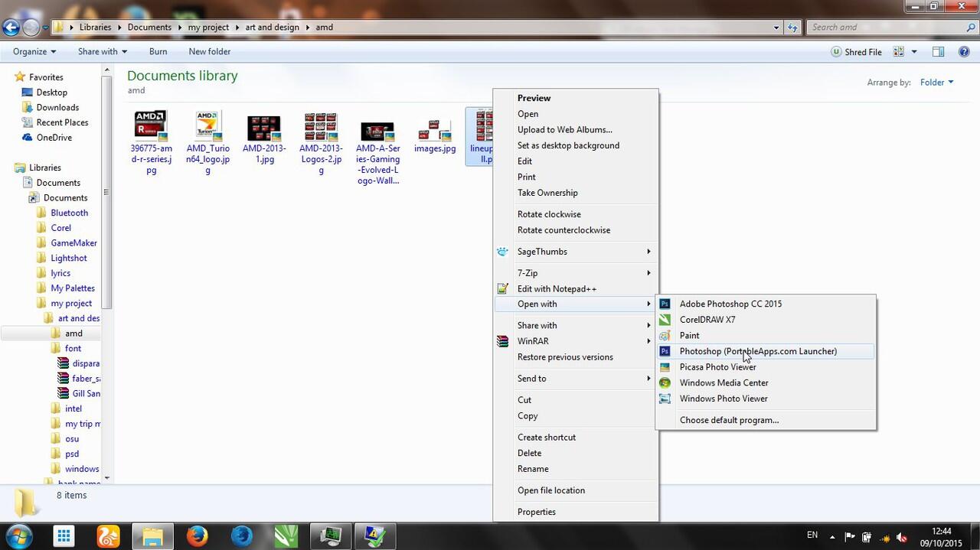The height and width of the screenshot is (550, 980).
Task: Click the Picasa Photo Viewer icon
Action: [x=665, y=367]
